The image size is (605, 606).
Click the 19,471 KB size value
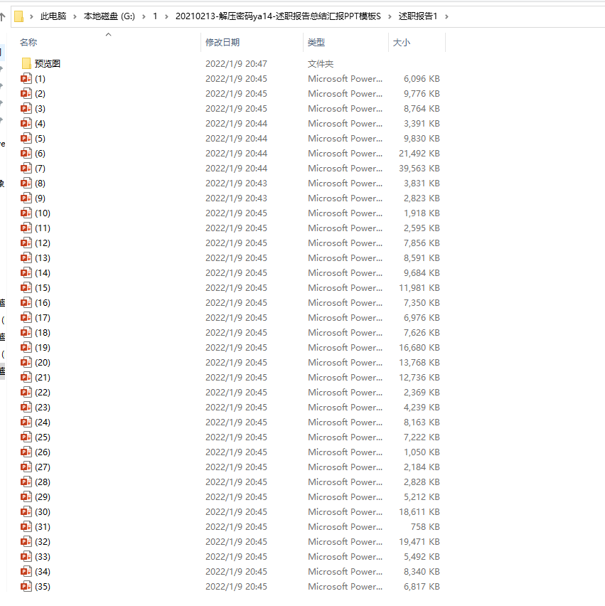[419, 541]
